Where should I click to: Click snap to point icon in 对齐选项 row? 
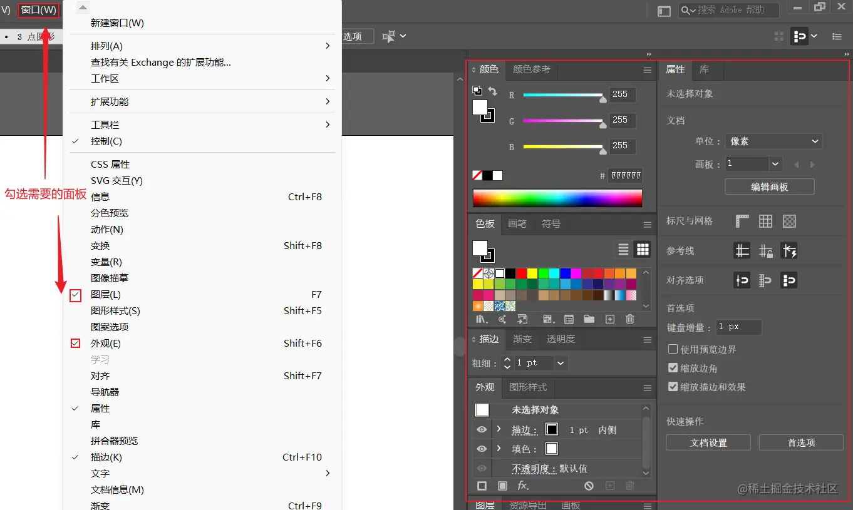coord(742,280)
